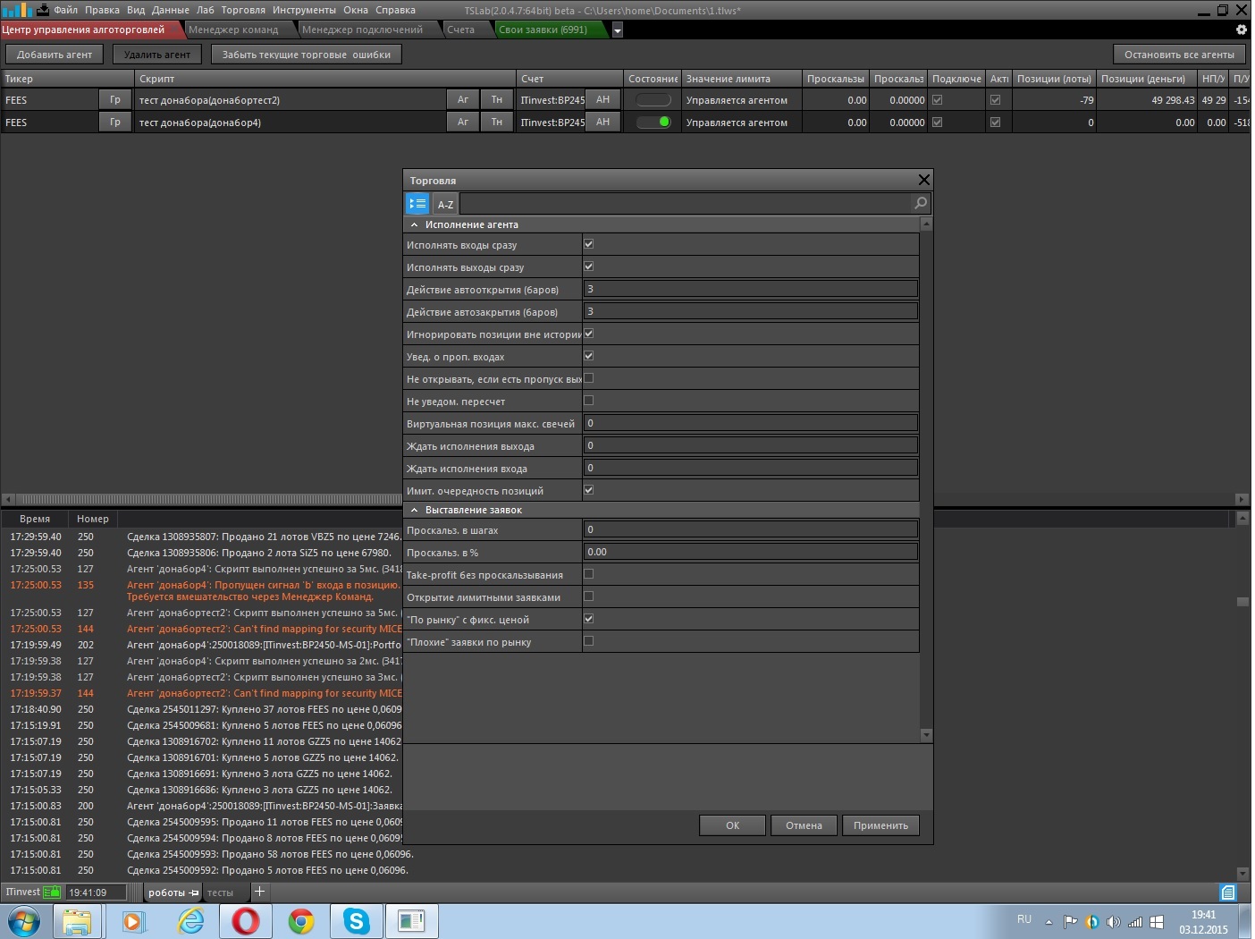The width and height of the screenshot is (1255, 939).
Task: Click the 'Удалить агент' button
Action: pos(156,55)
